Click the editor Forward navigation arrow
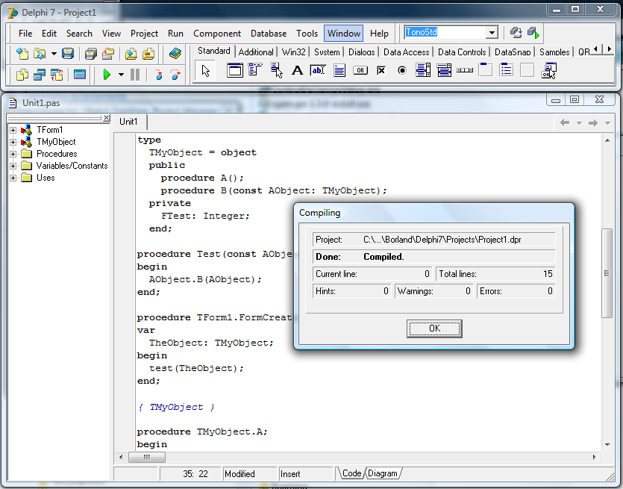623x489 pixels. (x=593, y=123)
